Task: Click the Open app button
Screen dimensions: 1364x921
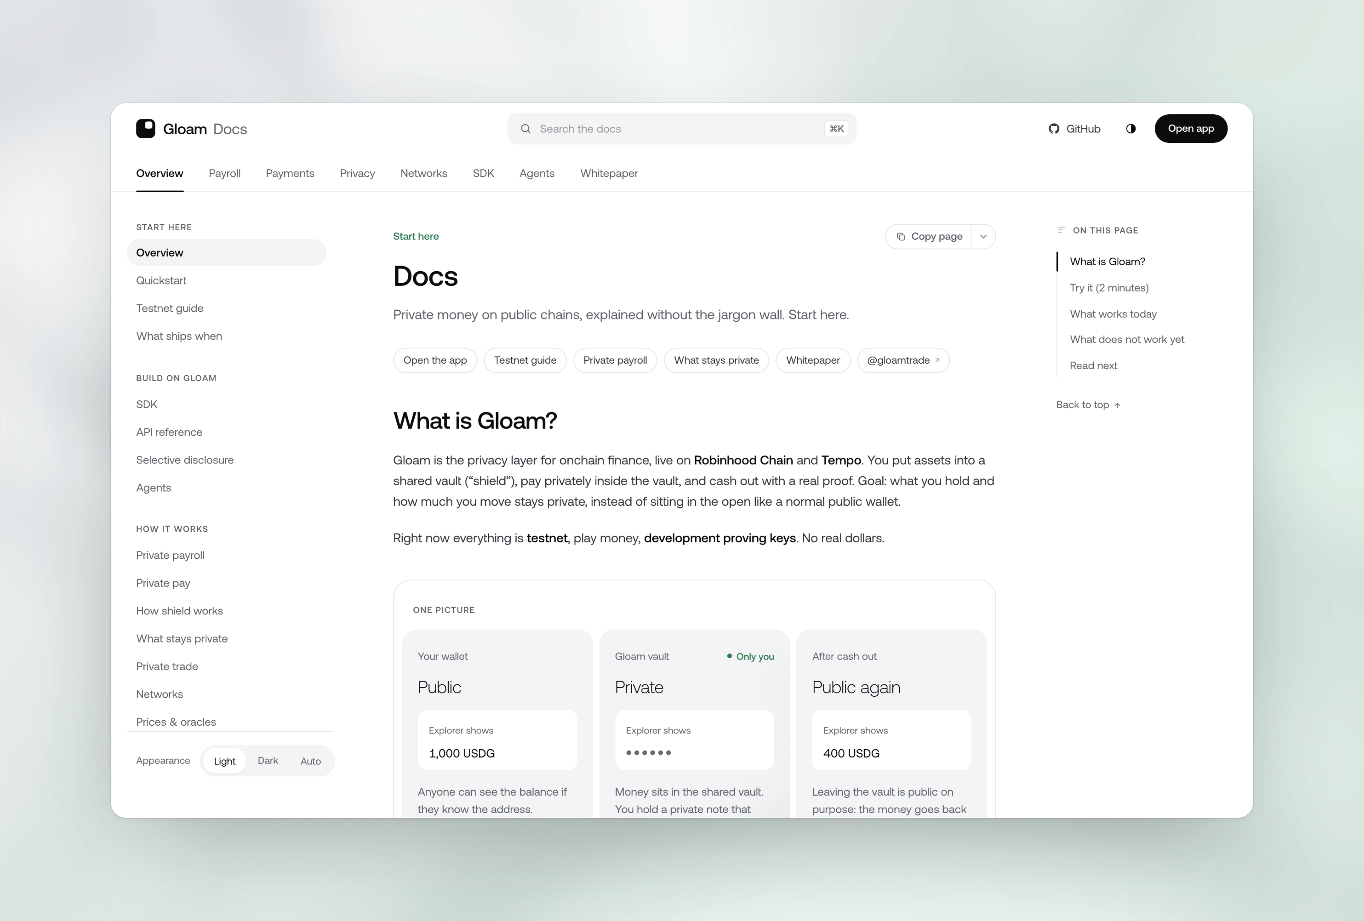Action: [1191, 128]
